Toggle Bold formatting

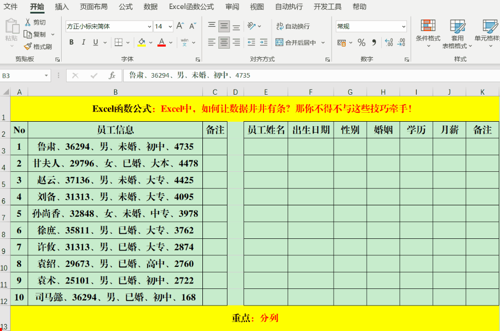click(x=72, y=42)
